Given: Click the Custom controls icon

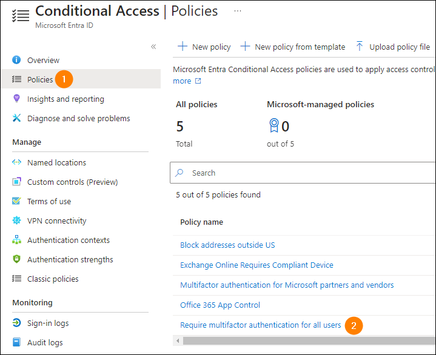Looking at the screenshot, I should (16, 182).
